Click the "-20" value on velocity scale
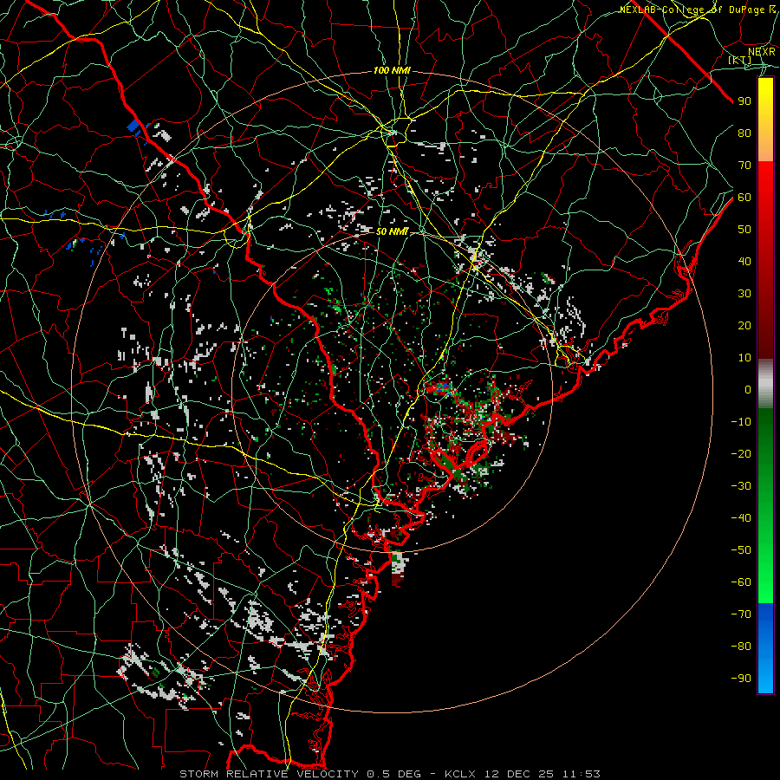This screenshot has width=780, height=780. [x=741, y=454]
